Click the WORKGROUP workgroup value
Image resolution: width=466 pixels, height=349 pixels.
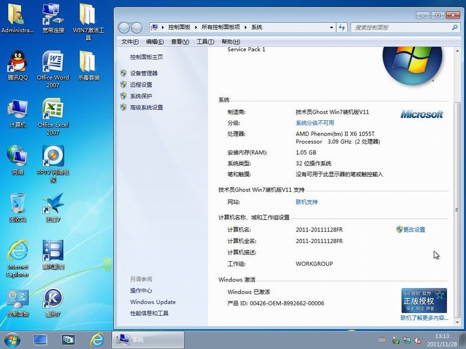[x=314, y=264]
